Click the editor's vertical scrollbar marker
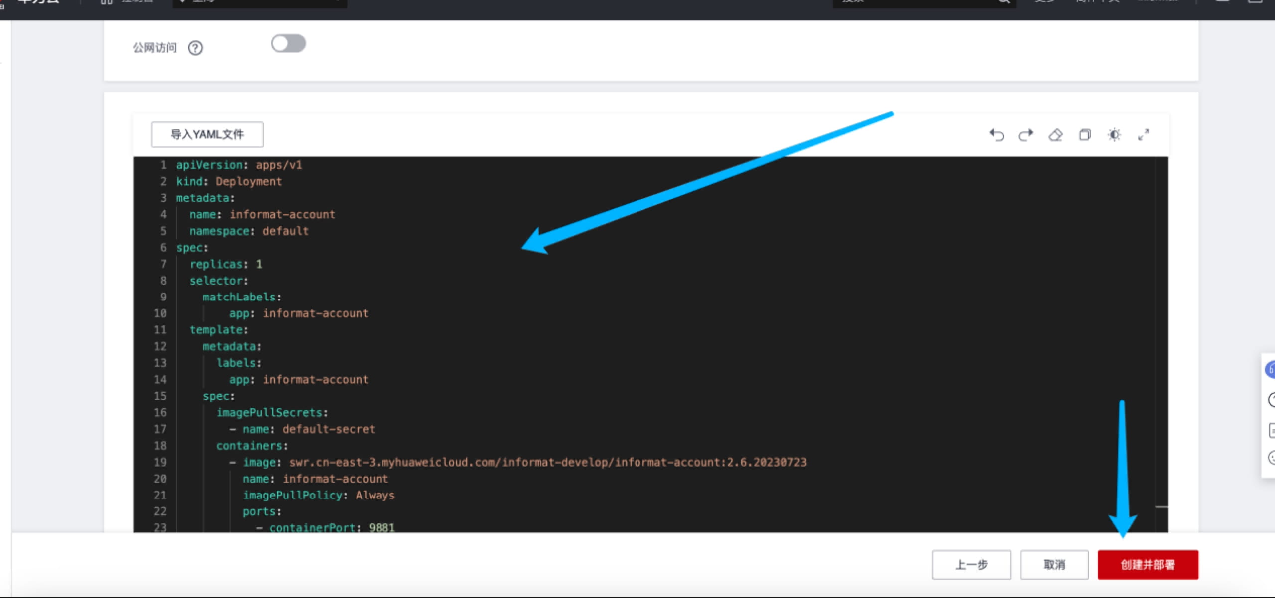1275x598 pixels. [1161, 507]
